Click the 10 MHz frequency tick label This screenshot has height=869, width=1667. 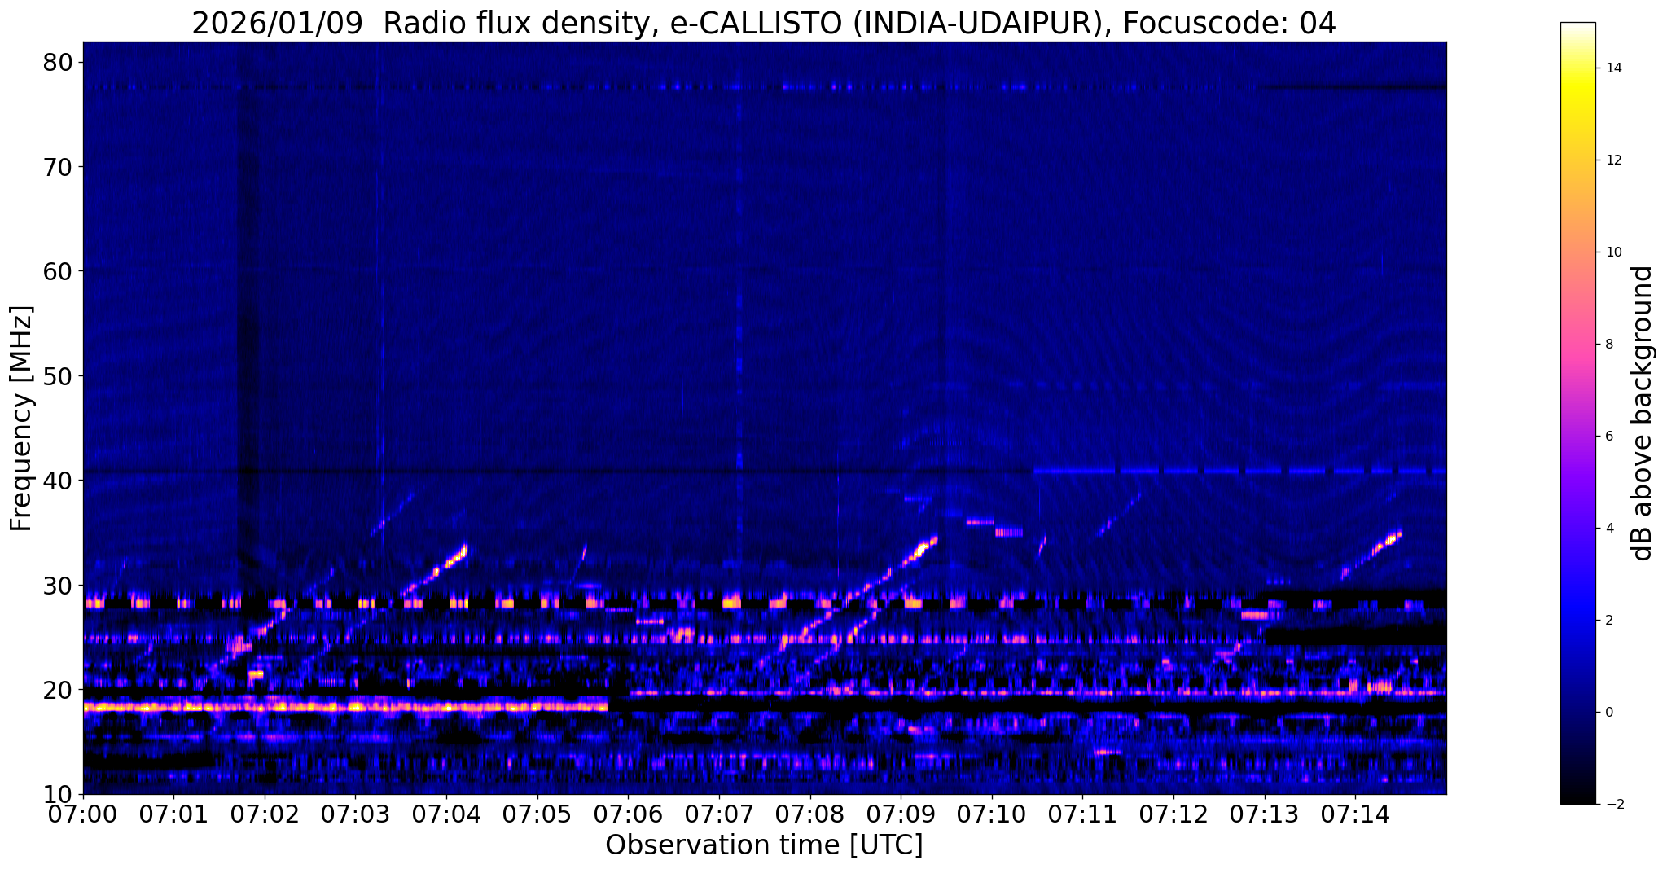point(58,794)
